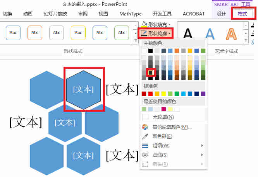Choose the yellow standard color

click(x=164, y=94)
